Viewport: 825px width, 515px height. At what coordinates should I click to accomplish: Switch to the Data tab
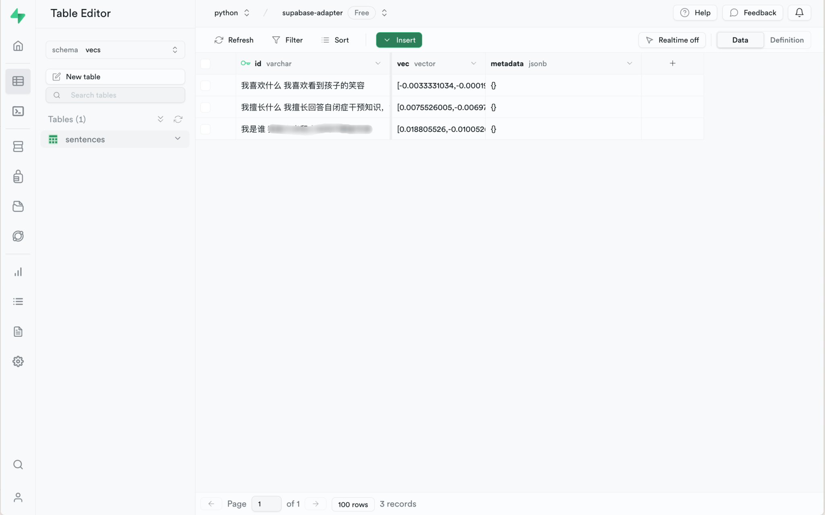click(x=740, y=40)
